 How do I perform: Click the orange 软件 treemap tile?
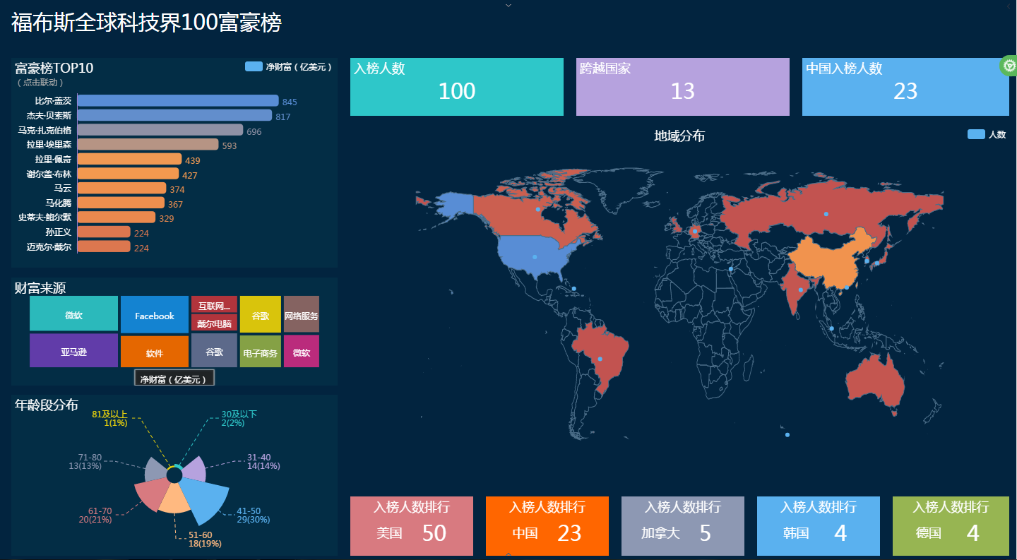155,352
